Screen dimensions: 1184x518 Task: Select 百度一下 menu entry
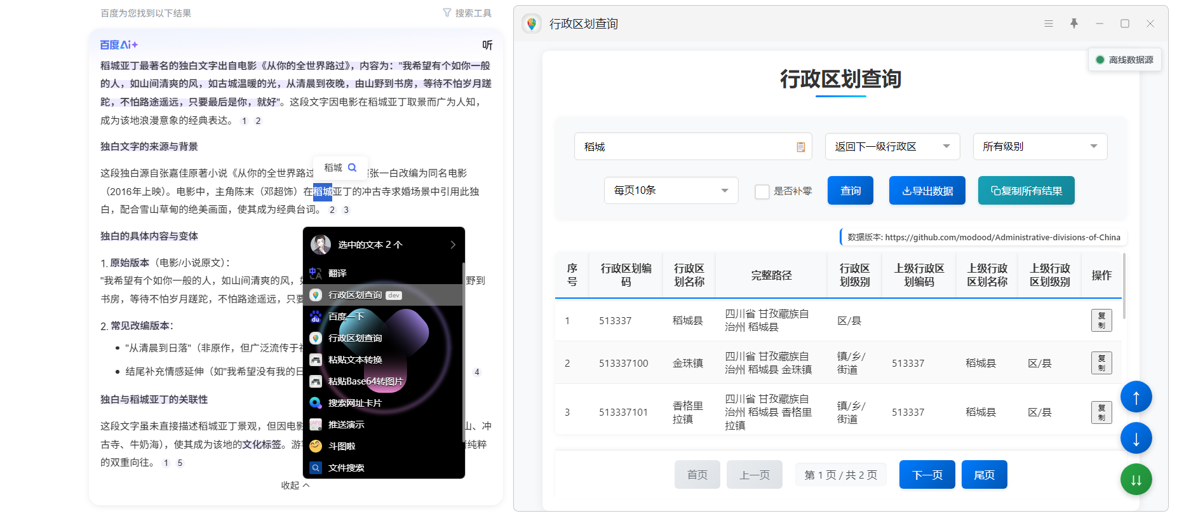point(383,317)
